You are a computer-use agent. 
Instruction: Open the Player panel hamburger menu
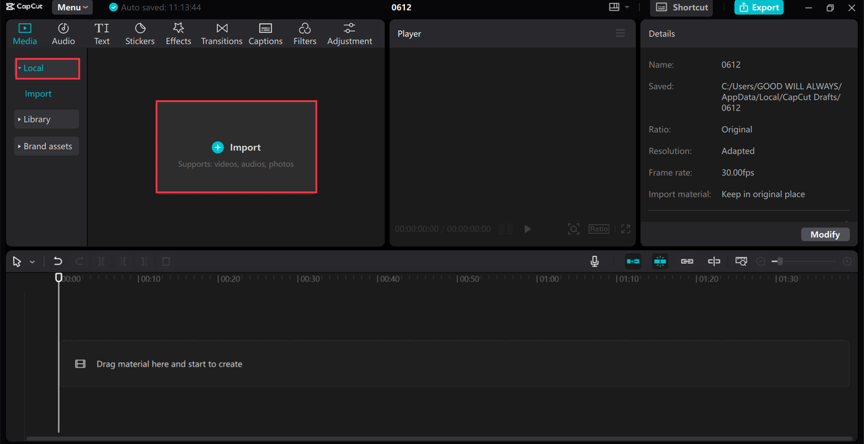tap(620, 33)
